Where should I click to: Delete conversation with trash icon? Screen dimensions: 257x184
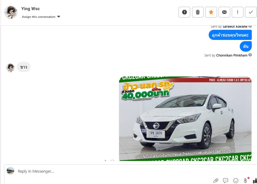[x=198, y=12]
